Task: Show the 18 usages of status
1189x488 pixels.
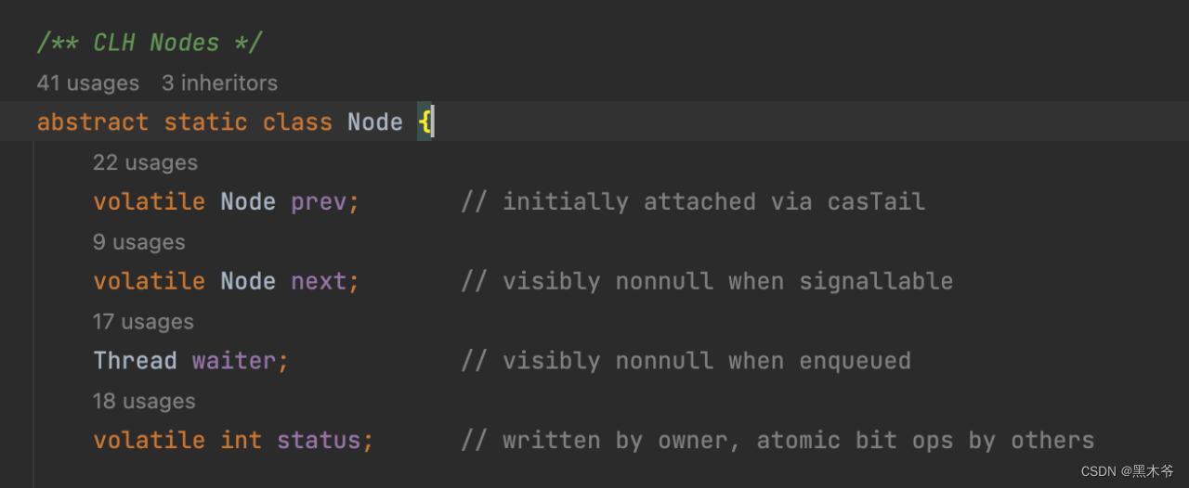Action: point(144,402)
